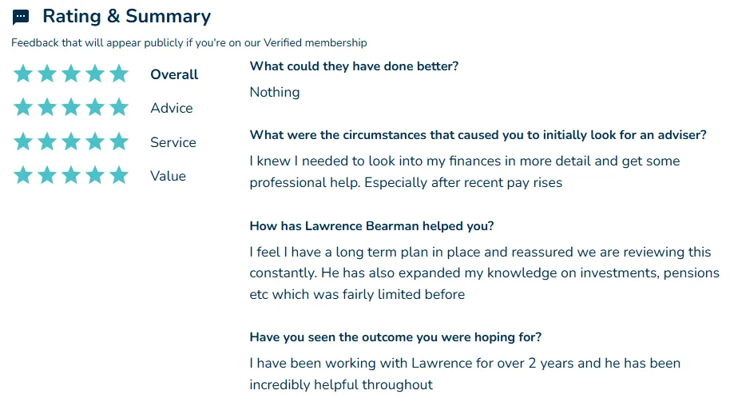Click the fifth star in the Advice row

click(x=119, y=107)
